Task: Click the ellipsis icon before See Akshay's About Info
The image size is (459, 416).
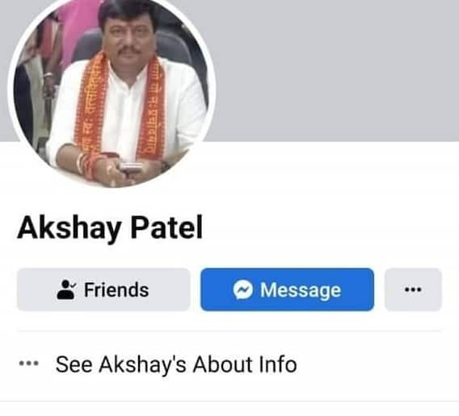Action: (x=29, y=363)
